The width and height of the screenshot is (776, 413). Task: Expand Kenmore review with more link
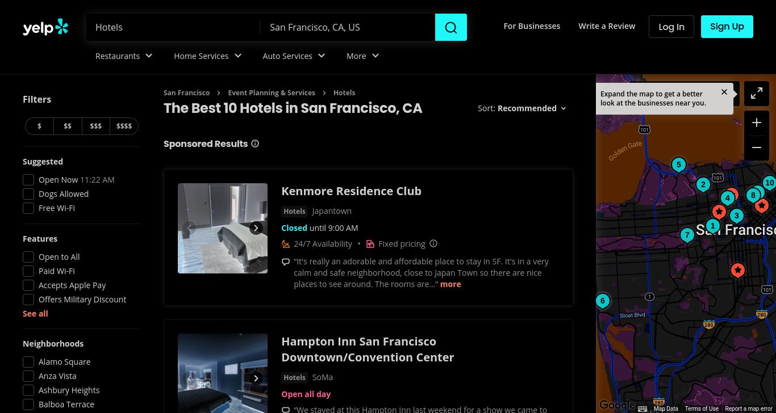(450, 284)
